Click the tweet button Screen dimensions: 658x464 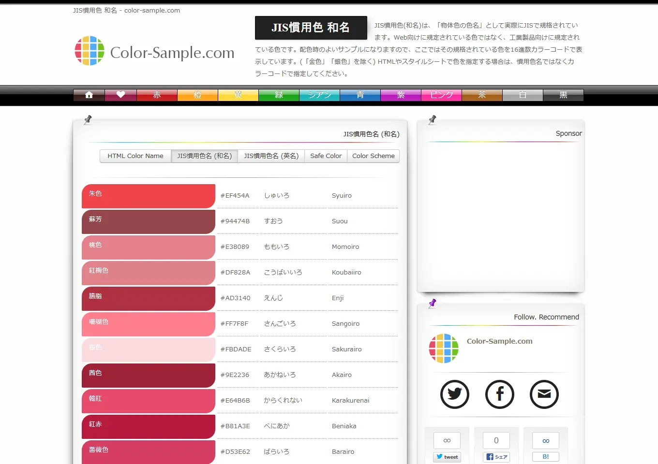coord(447,457)
